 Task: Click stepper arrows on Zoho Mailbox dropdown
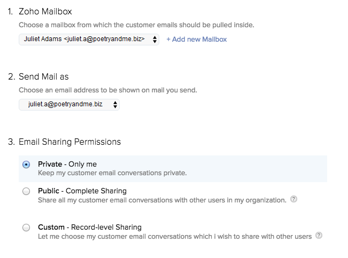point(154,40)
